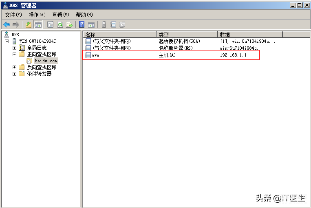Open Help via the blue question mark icon
311x208 pixels.
tap(82, 24)
